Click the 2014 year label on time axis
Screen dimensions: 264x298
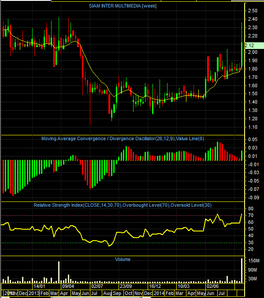click(x=159, y=293)
